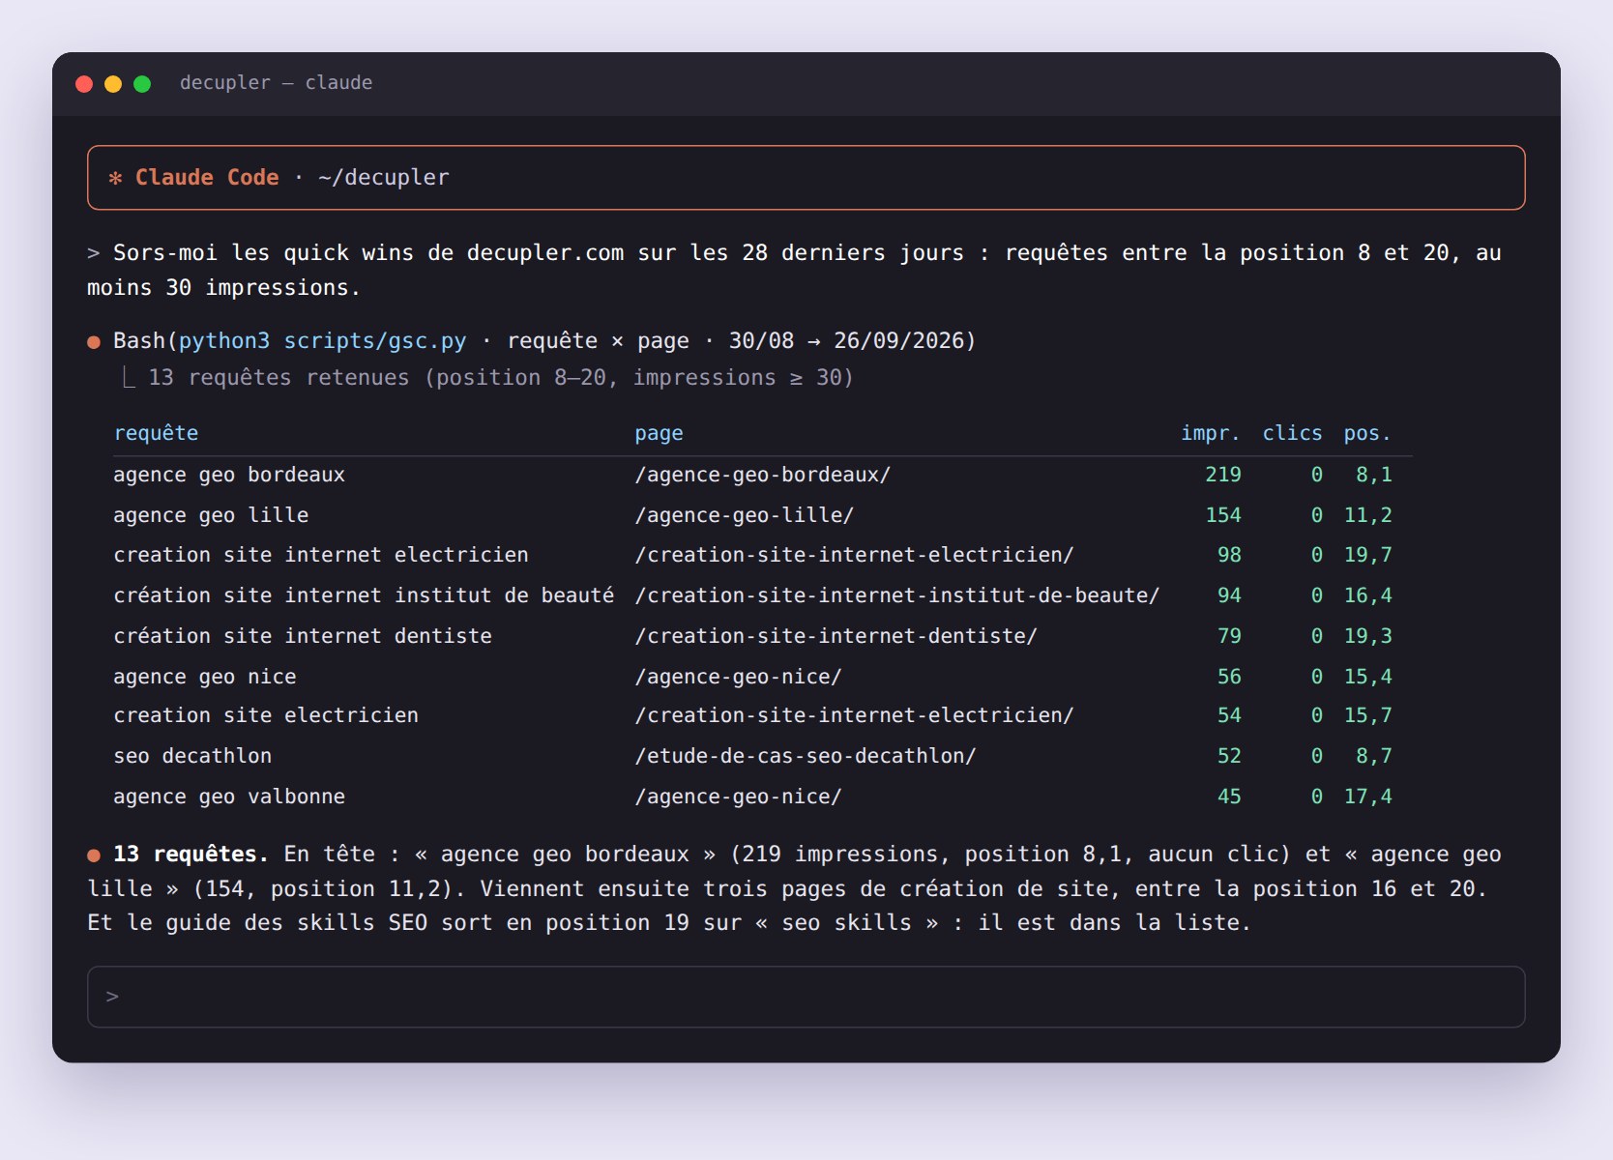The height and width of the screenshot is (1160, 1613).
Task: Click the 'page' column header
Action: pos(659,434)
